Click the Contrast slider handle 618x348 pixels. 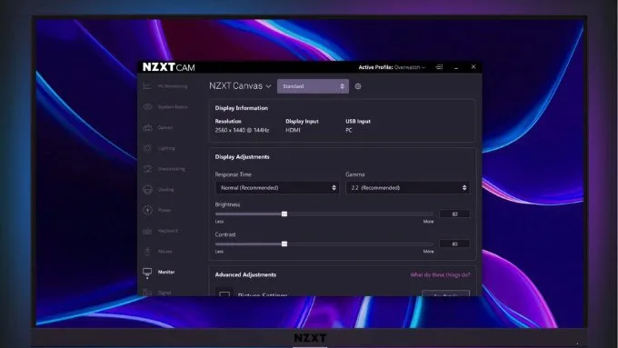tap(284, 244)
